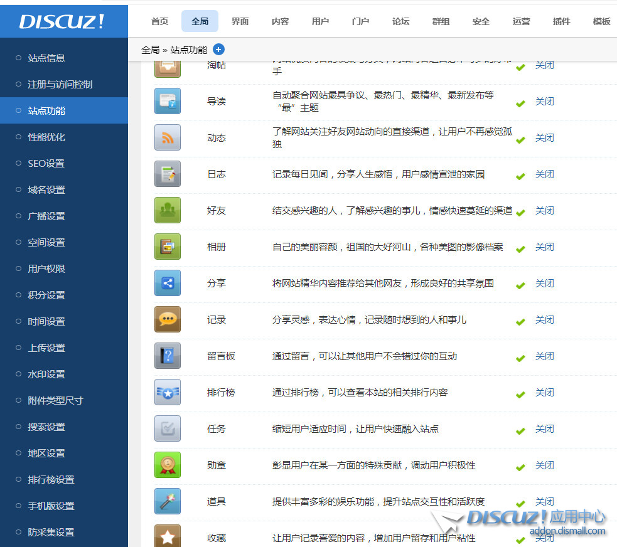Open 性能优化 in the sidebar

(46, 137)
